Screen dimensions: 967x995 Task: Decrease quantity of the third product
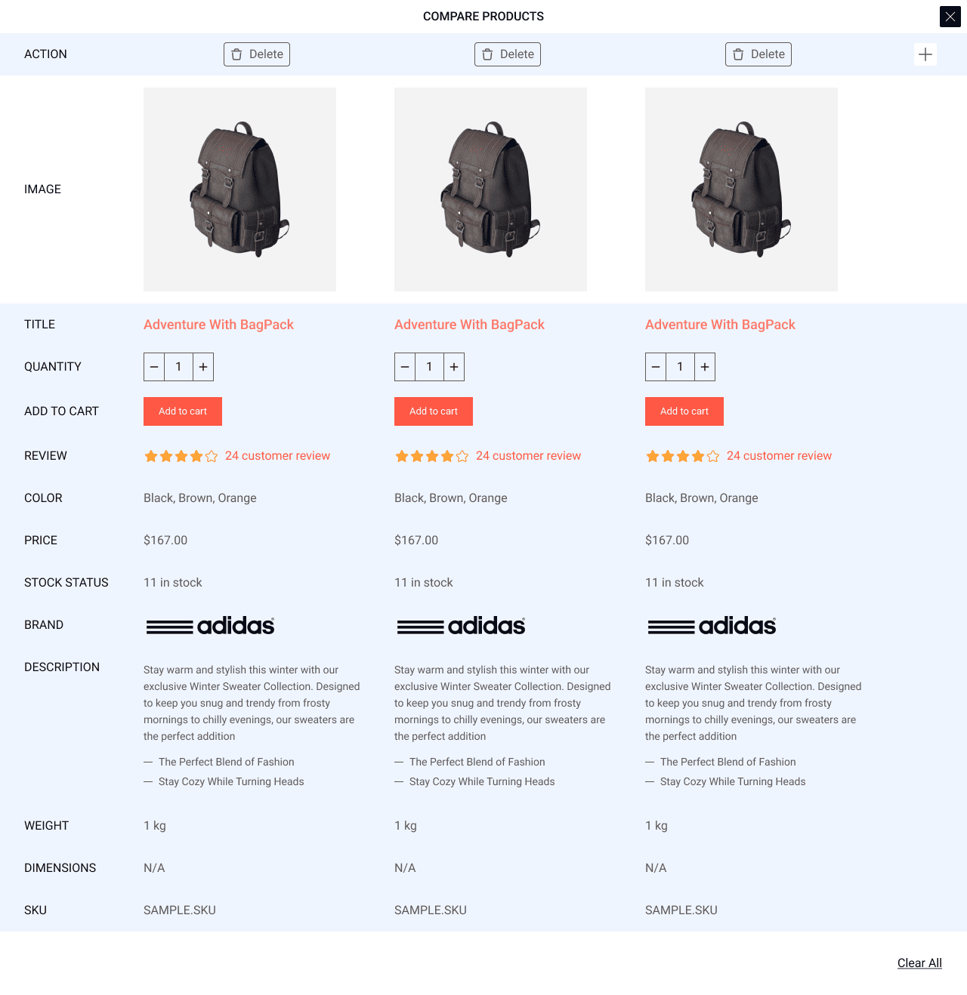pyautogui.click(x=656, y=367)
